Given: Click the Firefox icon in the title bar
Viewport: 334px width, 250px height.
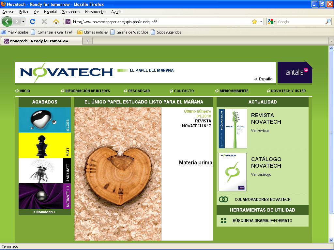Looking at the screenshot, I should (3, 4).
